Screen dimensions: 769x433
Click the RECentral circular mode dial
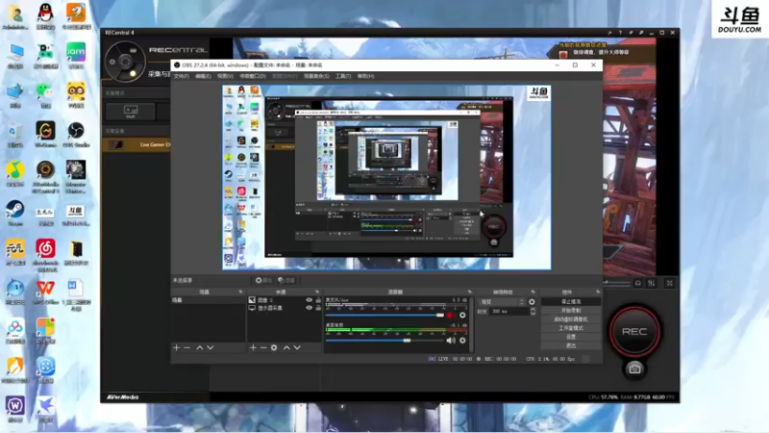tap(125, 62)
